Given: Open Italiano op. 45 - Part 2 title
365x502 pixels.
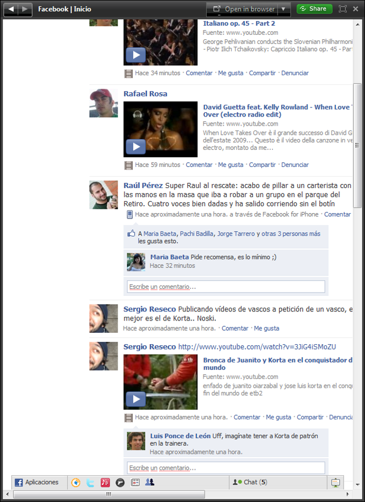Looking at the screenshot, I should 239,24.
